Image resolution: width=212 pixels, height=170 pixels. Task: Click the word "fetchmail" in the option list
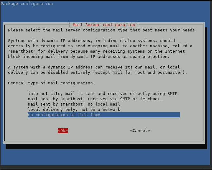151,99
